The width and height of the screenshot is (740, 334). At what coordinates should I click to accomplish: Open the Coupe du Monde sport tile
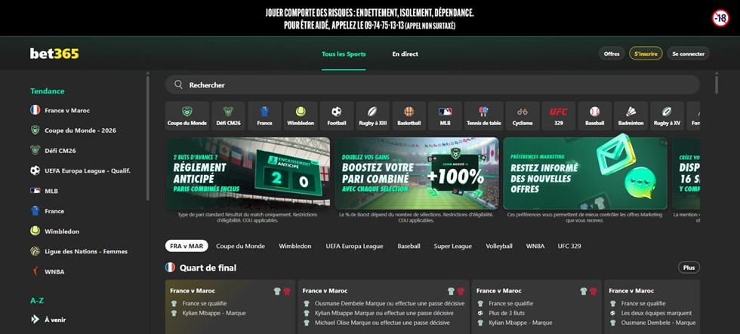(187, 116)
